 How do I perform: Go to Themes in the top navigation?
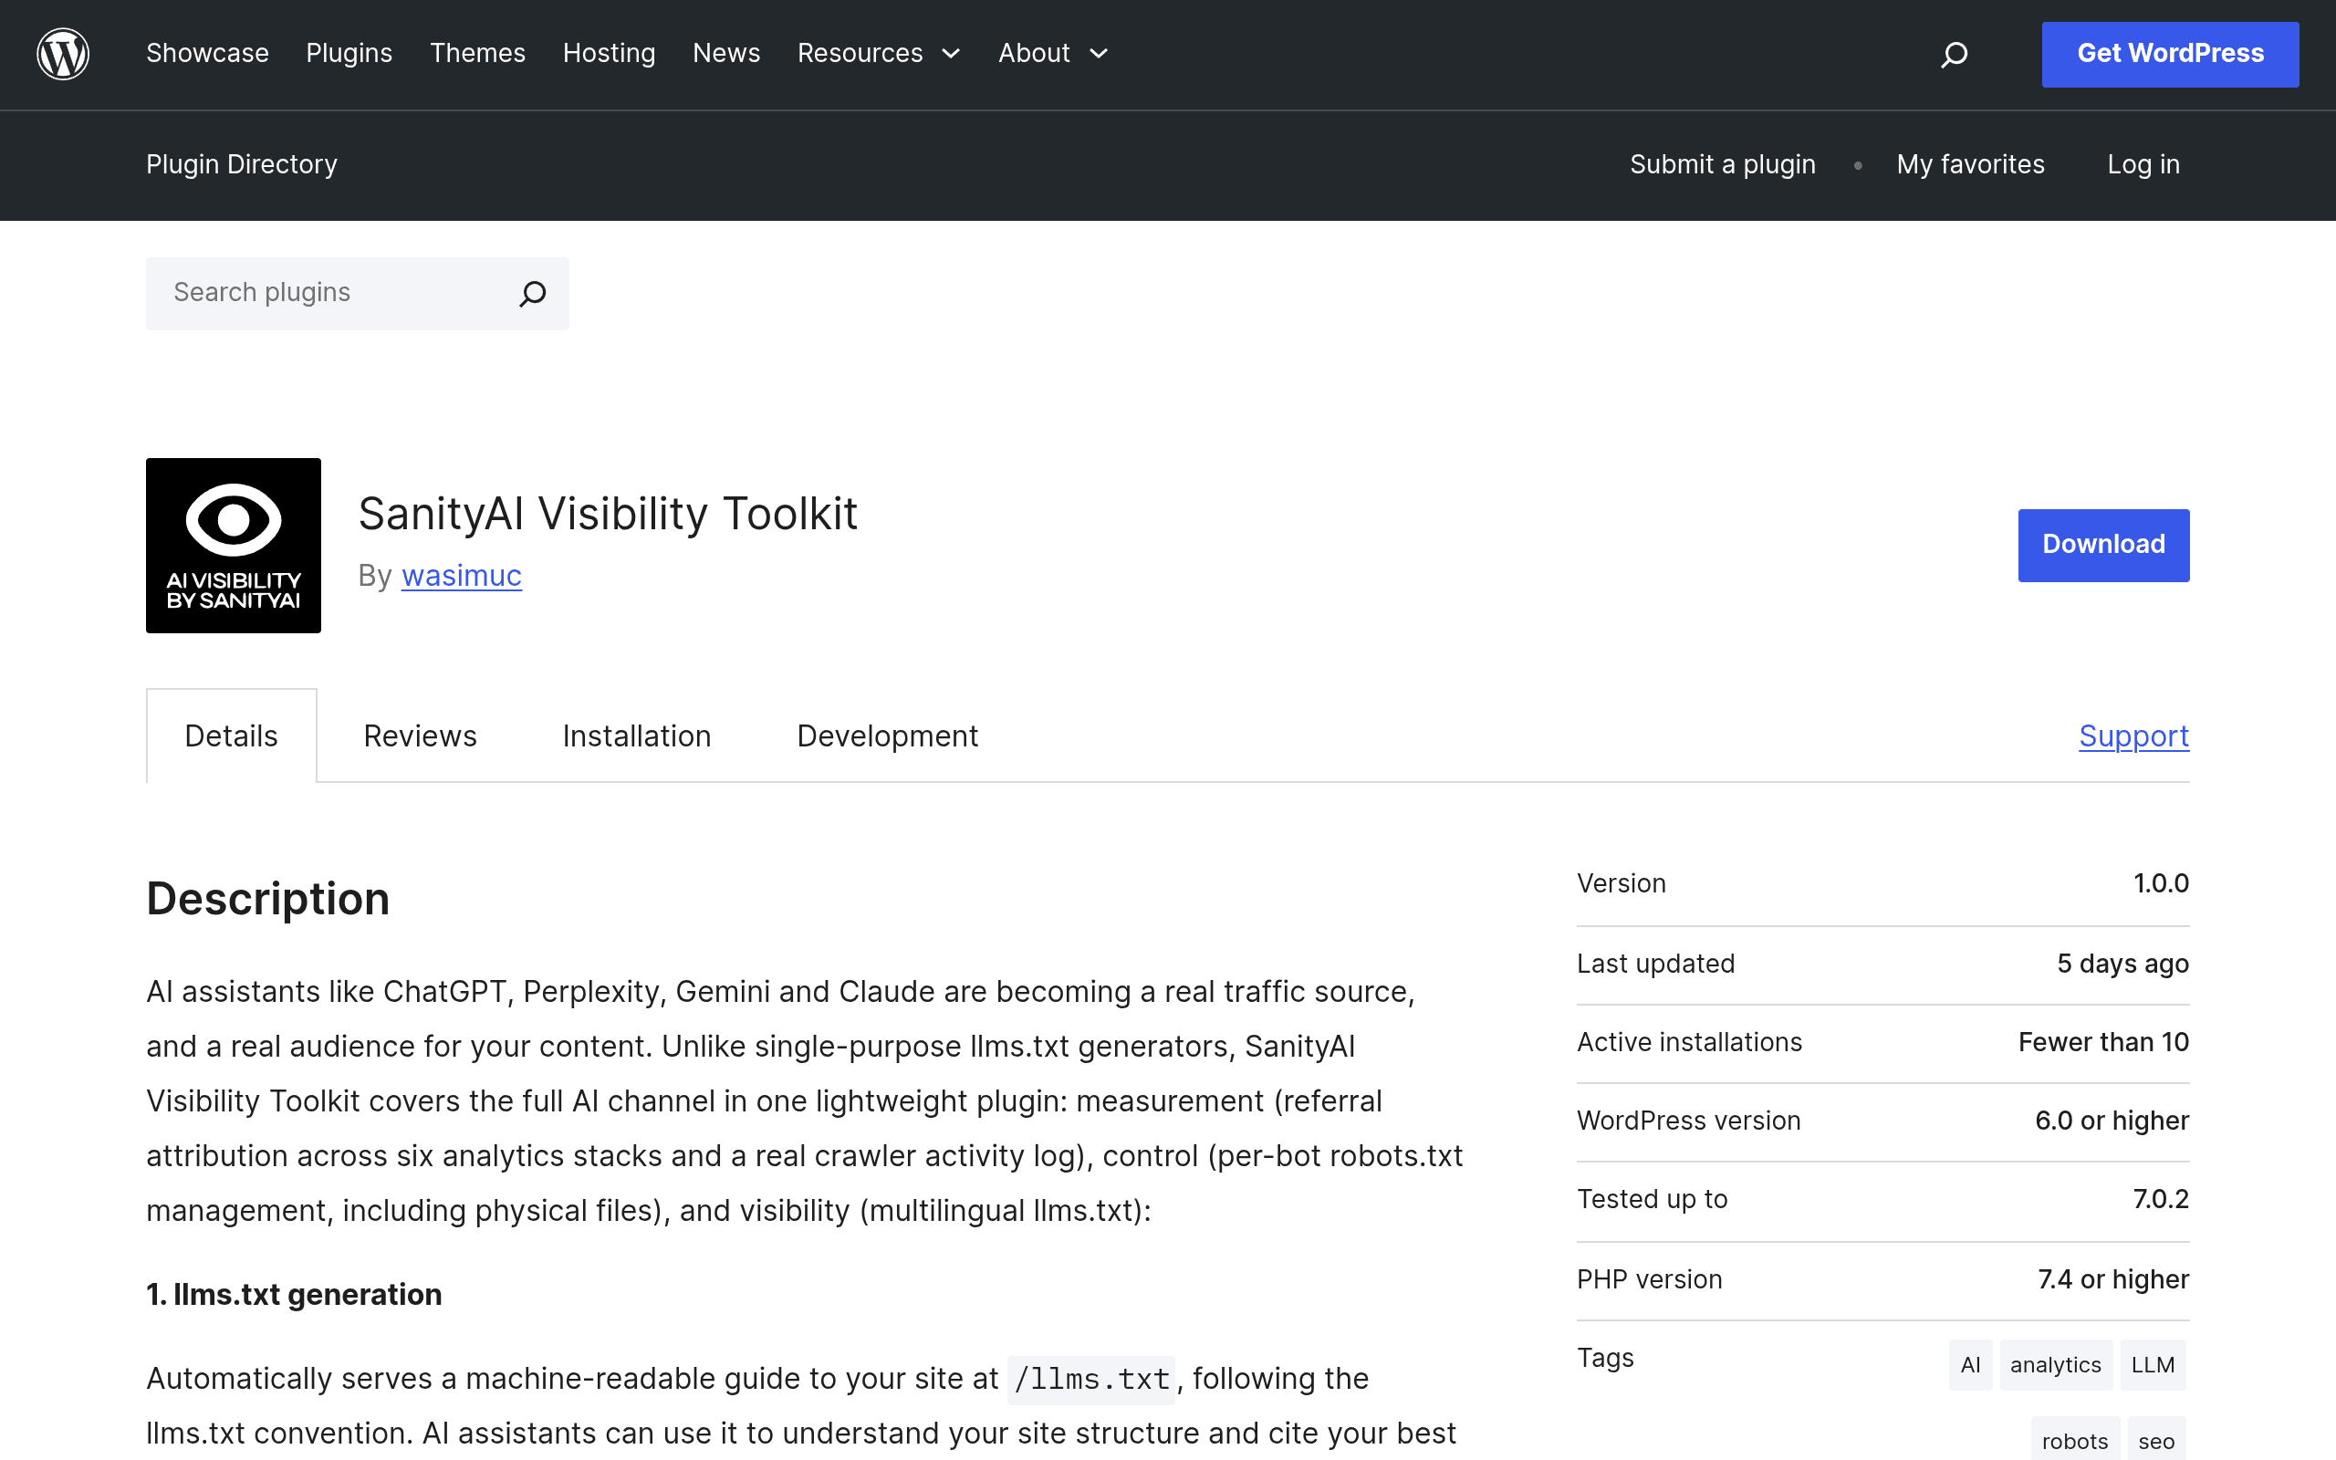(x=478, y=53)
